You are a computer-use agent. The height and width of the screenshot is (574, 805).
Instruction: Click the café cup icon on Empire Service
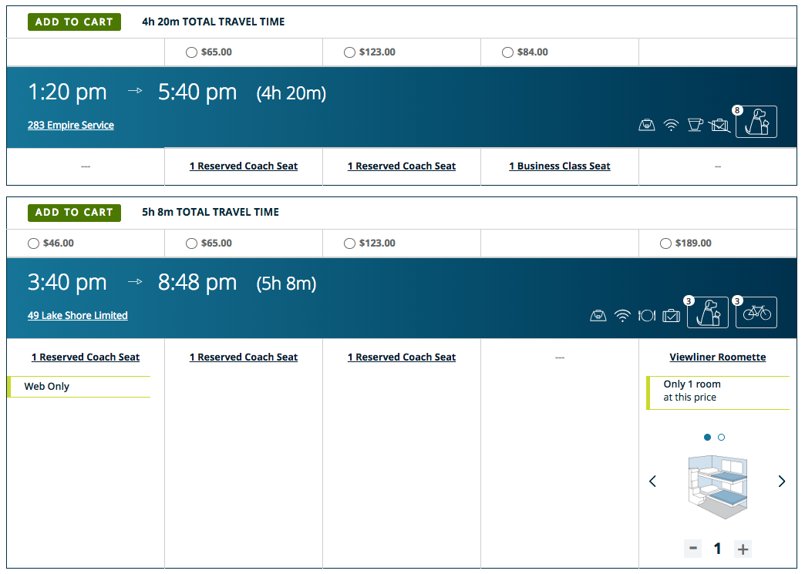pyautogui.click(x=695, y=125)
